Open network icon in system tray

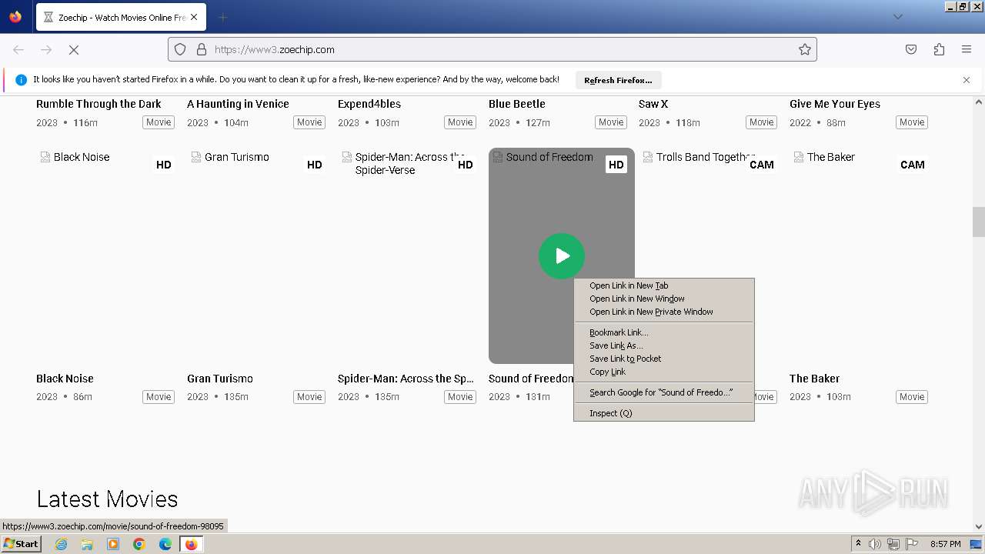click(893, 544)
